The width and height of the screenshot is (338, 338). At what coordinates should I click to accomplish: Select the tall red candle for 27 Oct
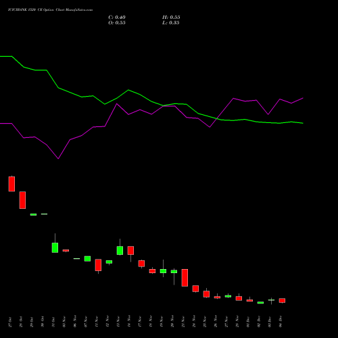[11, 184]
